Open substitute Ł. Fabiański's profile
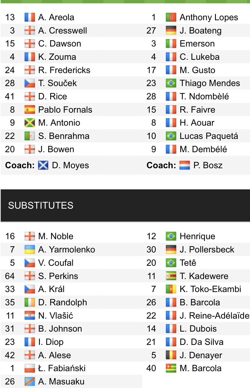This screenshot has width=250, height=392. click(62, 368)
